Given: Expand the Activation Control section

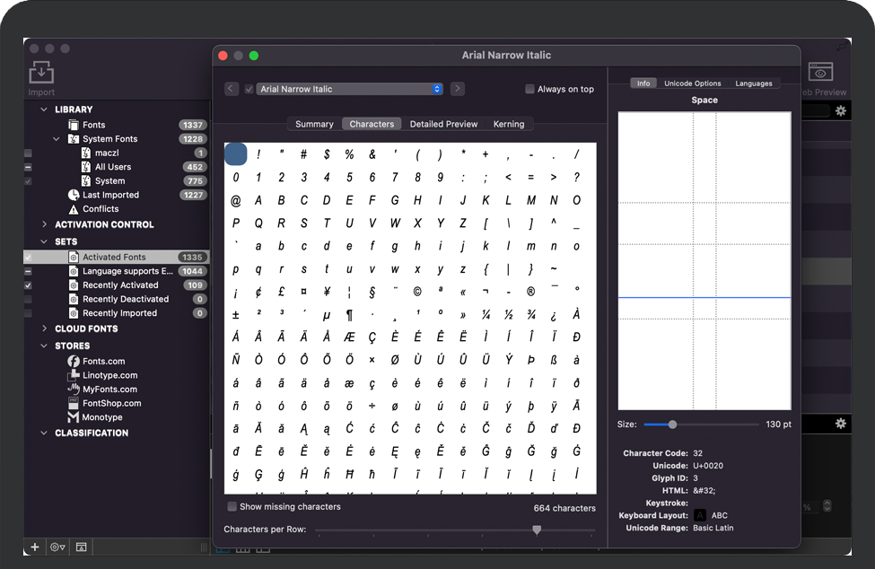Looking at the screenshot, I should coord(45,224).
